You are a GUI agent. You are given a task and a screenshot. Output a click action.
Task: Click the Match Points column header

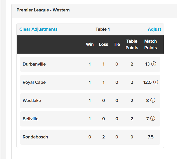coord(150,44)
